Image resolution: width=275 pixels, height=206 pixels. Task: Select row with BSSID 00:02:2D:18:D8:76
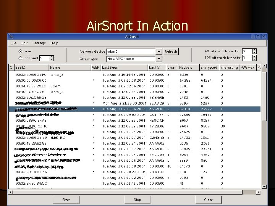pyautogui.click(x=134, y=172)
